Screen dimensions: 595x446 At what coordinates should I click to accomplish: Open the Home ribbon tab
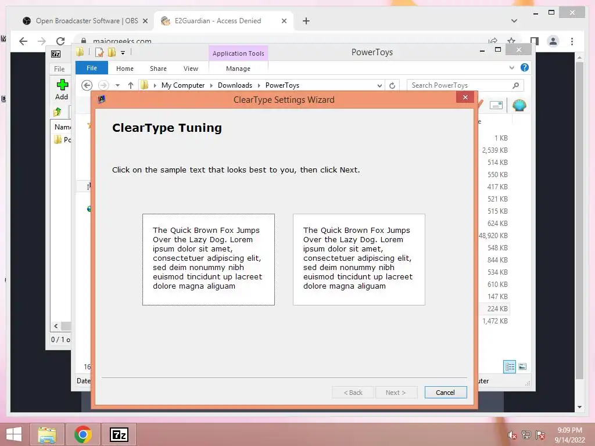[x=125, y=69]
